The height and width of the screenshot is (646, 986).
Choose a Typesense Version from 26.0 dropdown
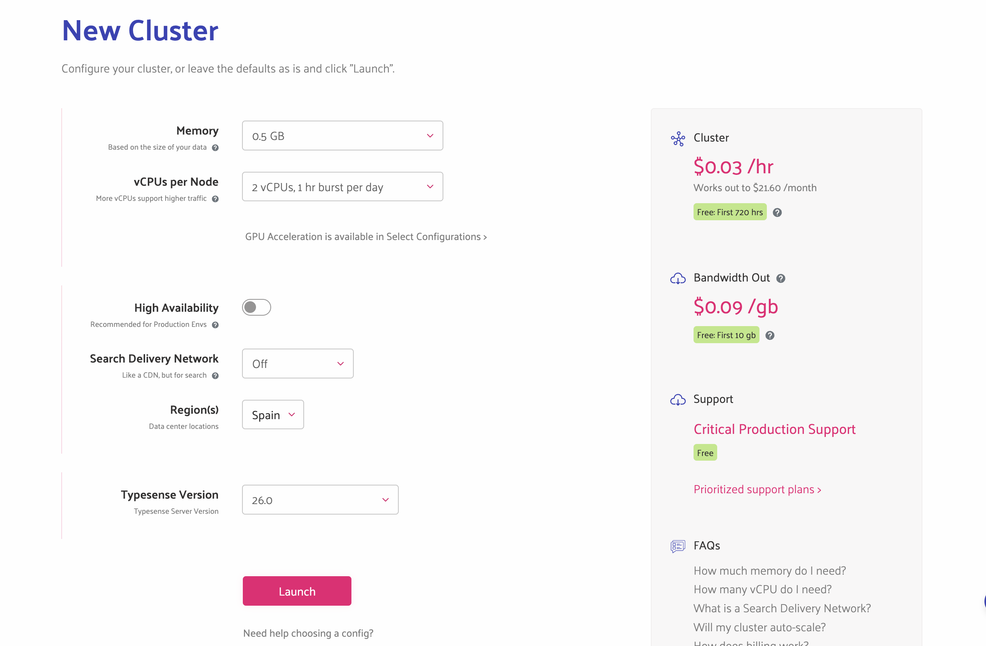[320, 500]
